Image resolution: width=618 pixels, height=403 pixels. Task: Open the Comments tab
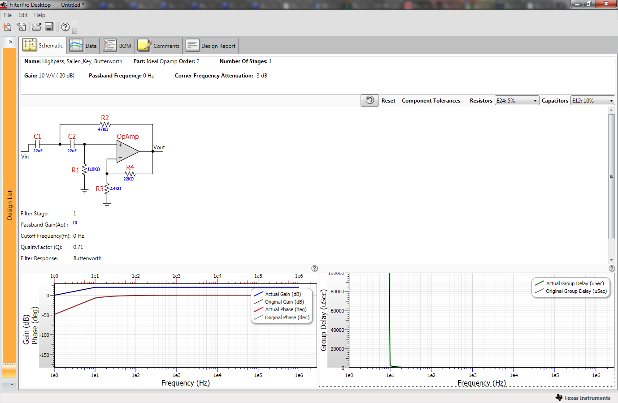coord(159,46)
